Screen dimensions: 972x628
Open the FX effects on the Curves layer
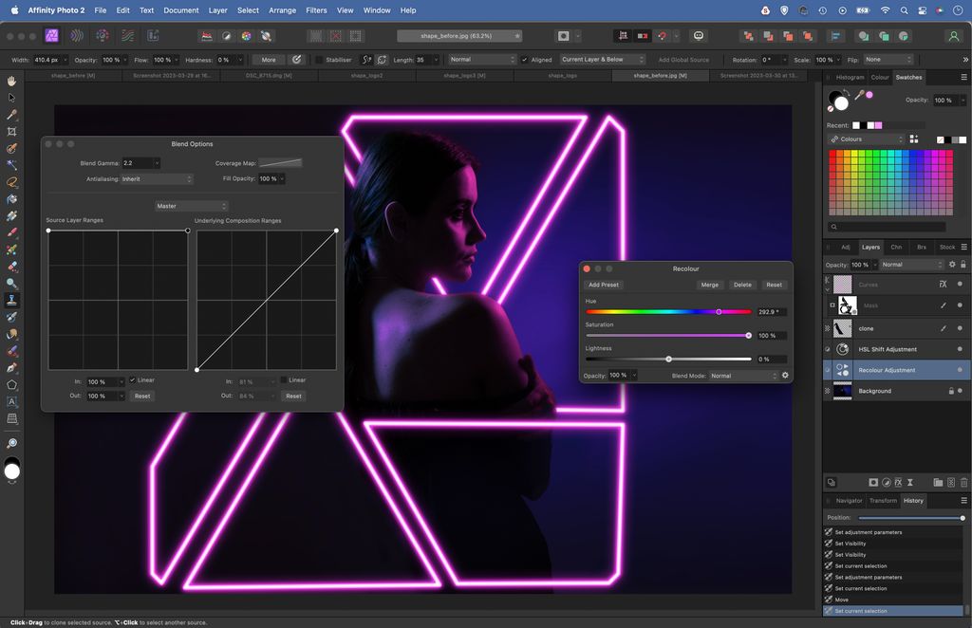[x=943, y=284]
